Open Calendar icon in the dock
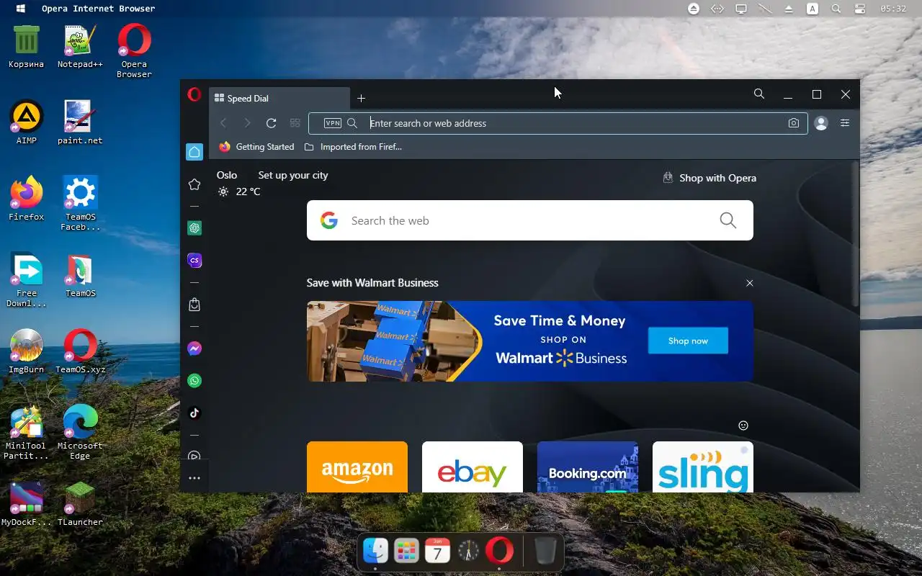922x576 pixels. click(437, 552)
